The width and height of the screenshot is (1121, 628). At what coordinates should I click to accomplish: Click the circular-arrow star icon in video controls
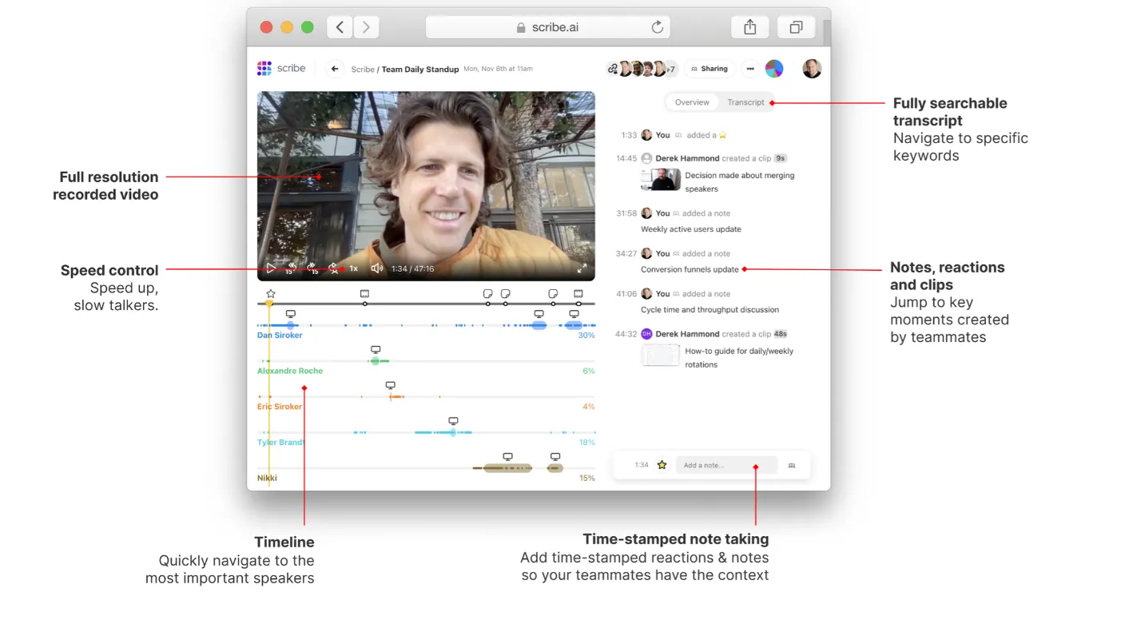[333, 268]
